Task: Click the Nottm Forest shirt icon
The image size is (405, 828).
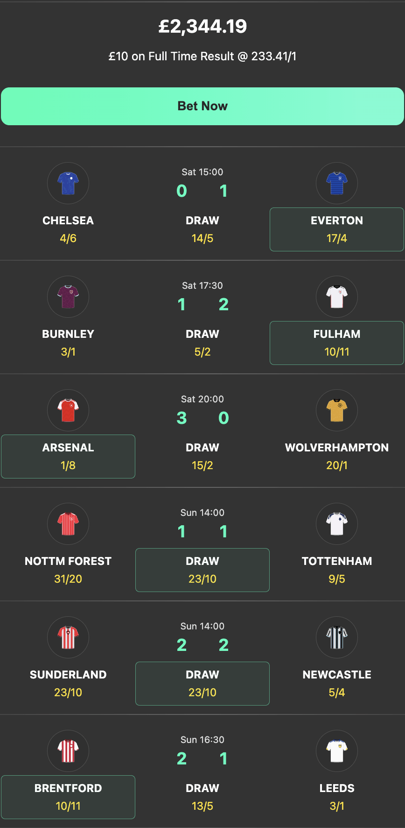Action: (x=68, y=524)
